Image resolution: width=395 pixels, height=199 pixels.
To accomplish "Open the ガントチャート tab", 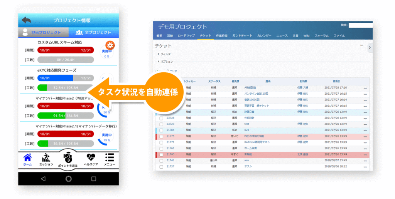I will point(243,36).
